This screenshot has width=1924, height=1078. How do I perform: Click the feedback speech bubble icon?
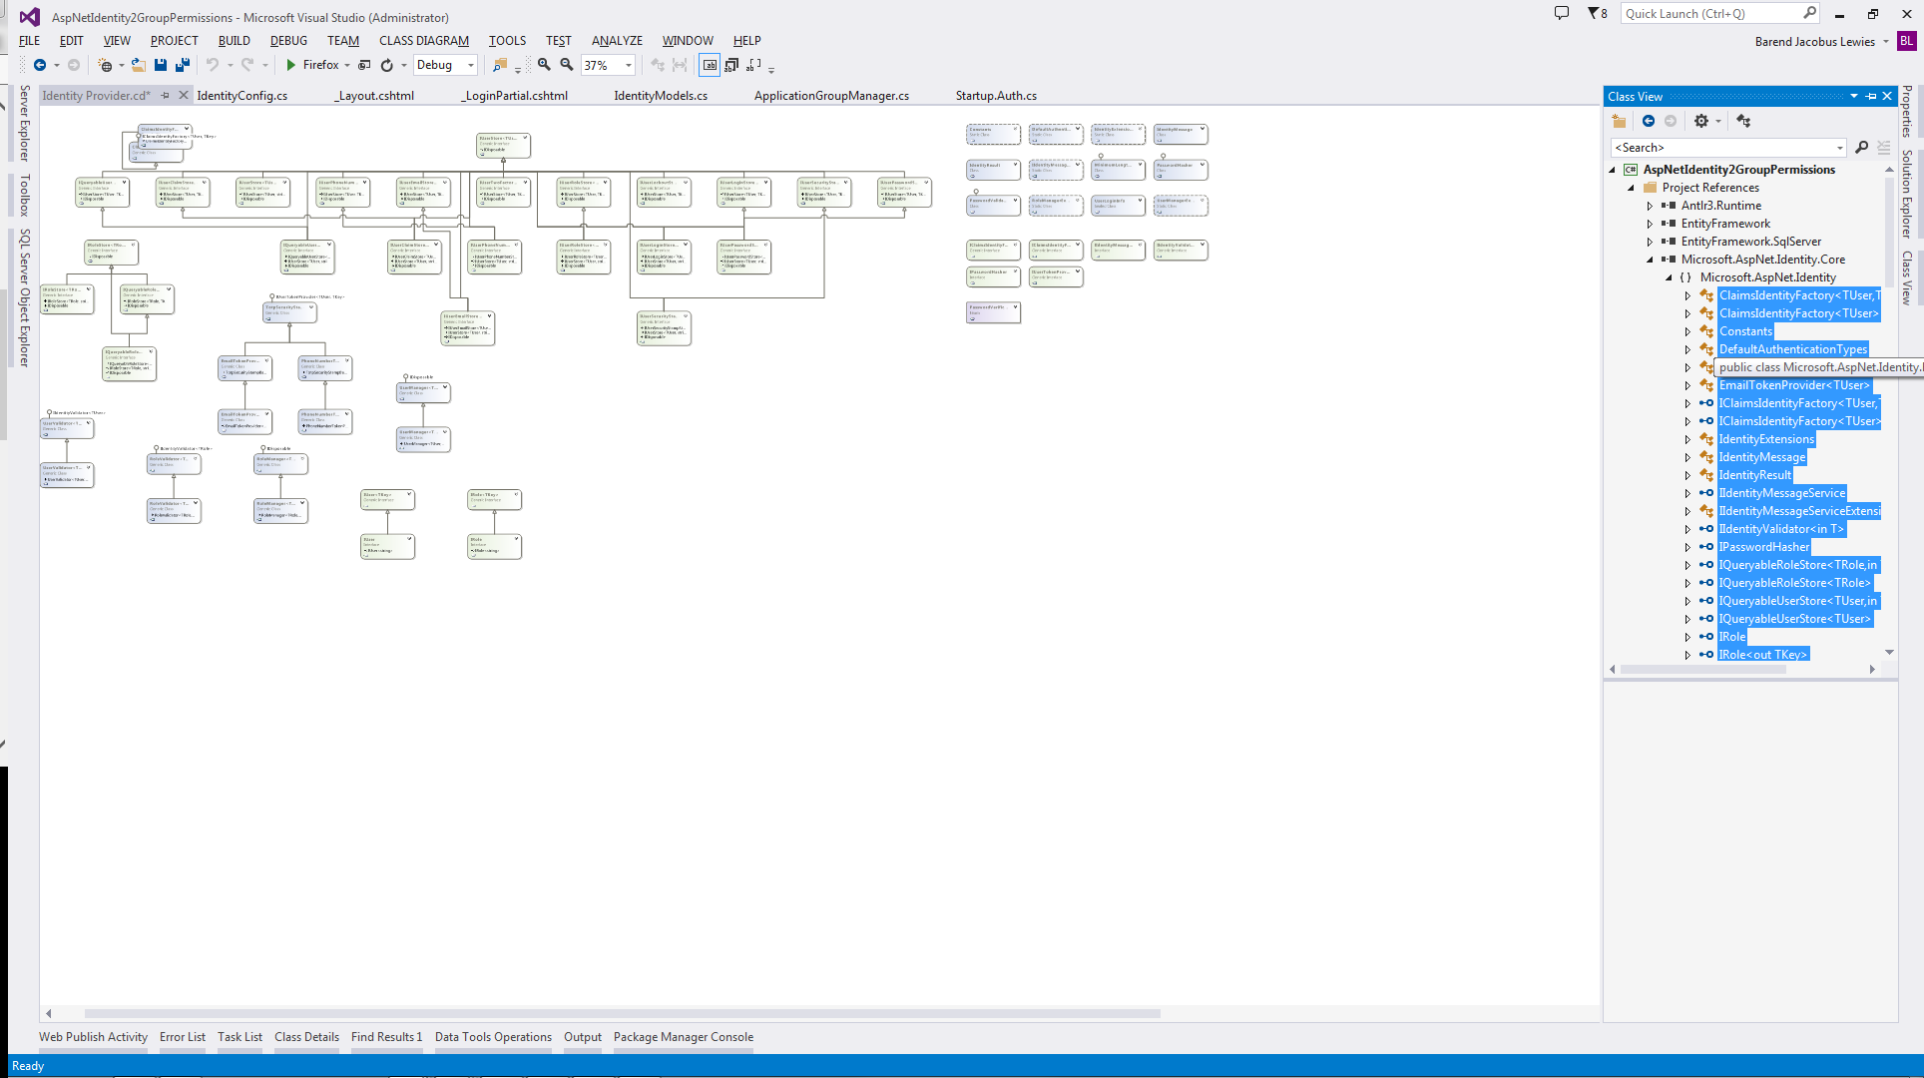pyautogui.click(x=1562, y=13)
